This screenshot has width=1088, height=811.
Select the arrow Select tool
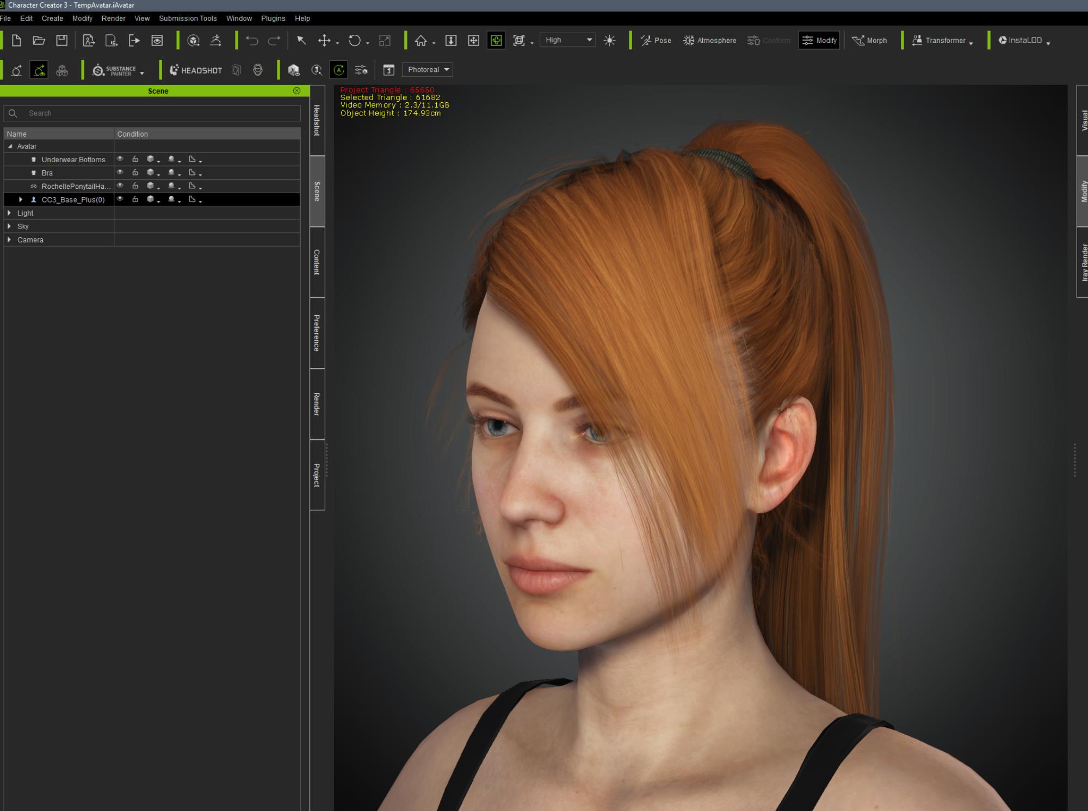(x=301, y=40)
